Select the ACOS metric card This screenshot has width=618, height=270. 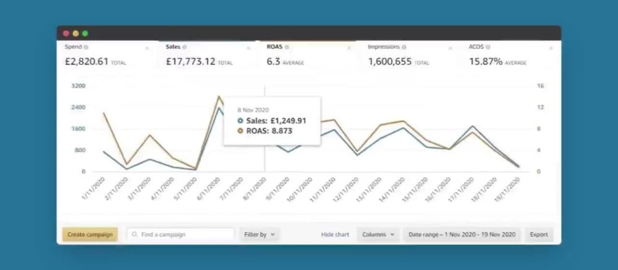point(511,55)
